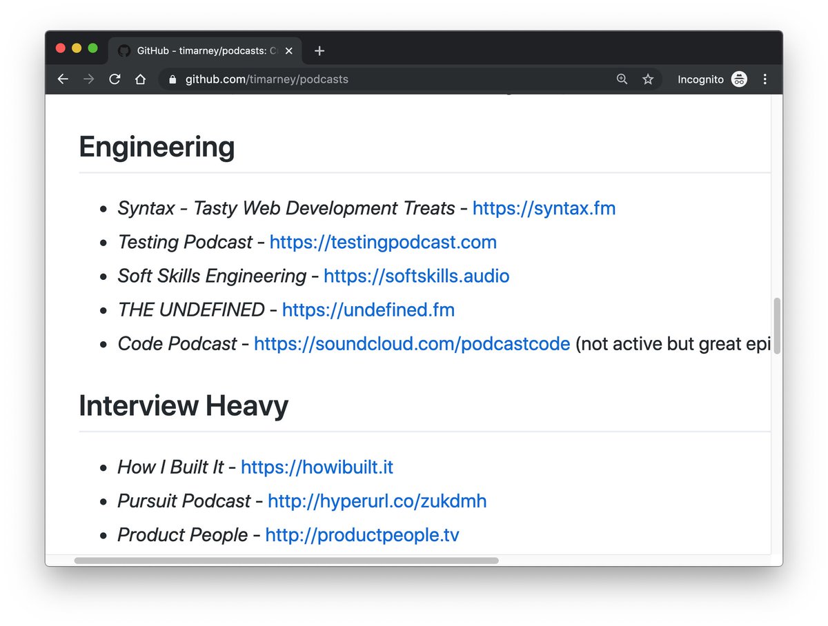
Task: Click the Pursuit Podcast title text
Action: click(184, 501)
